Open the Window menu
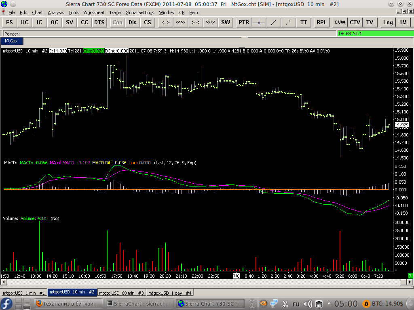Screen dimensions: 414x310 (x=167, y=13)
